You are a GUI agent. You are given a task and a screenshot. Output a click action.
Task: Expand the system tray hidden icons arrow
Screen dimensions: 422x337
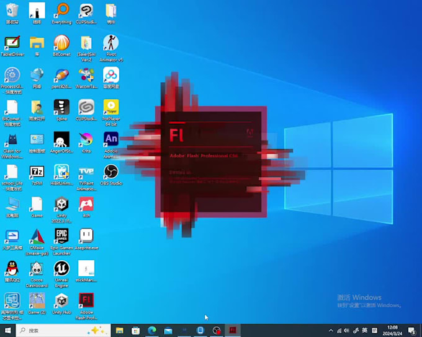click(x=331, y=330)
